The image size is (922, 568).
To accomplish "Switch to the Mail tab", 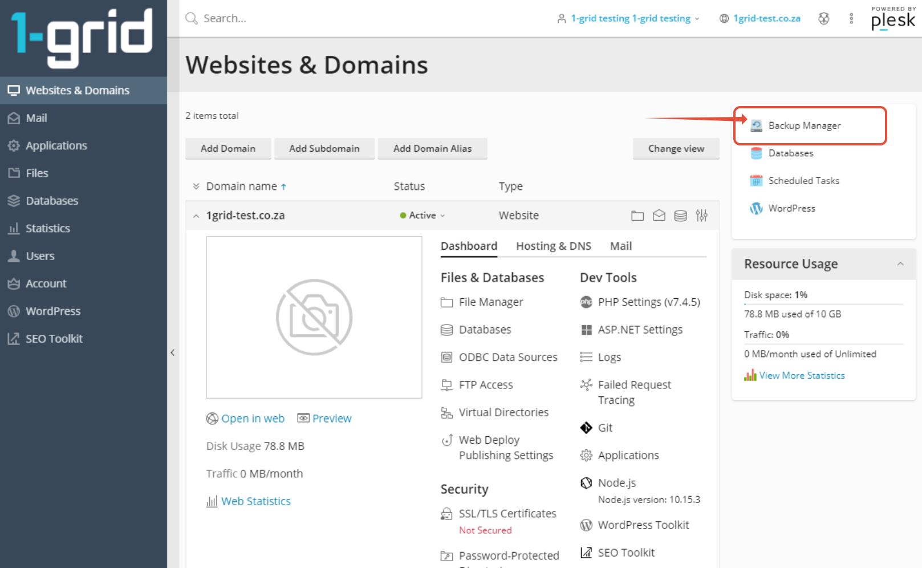I will (x=621, y=246).
